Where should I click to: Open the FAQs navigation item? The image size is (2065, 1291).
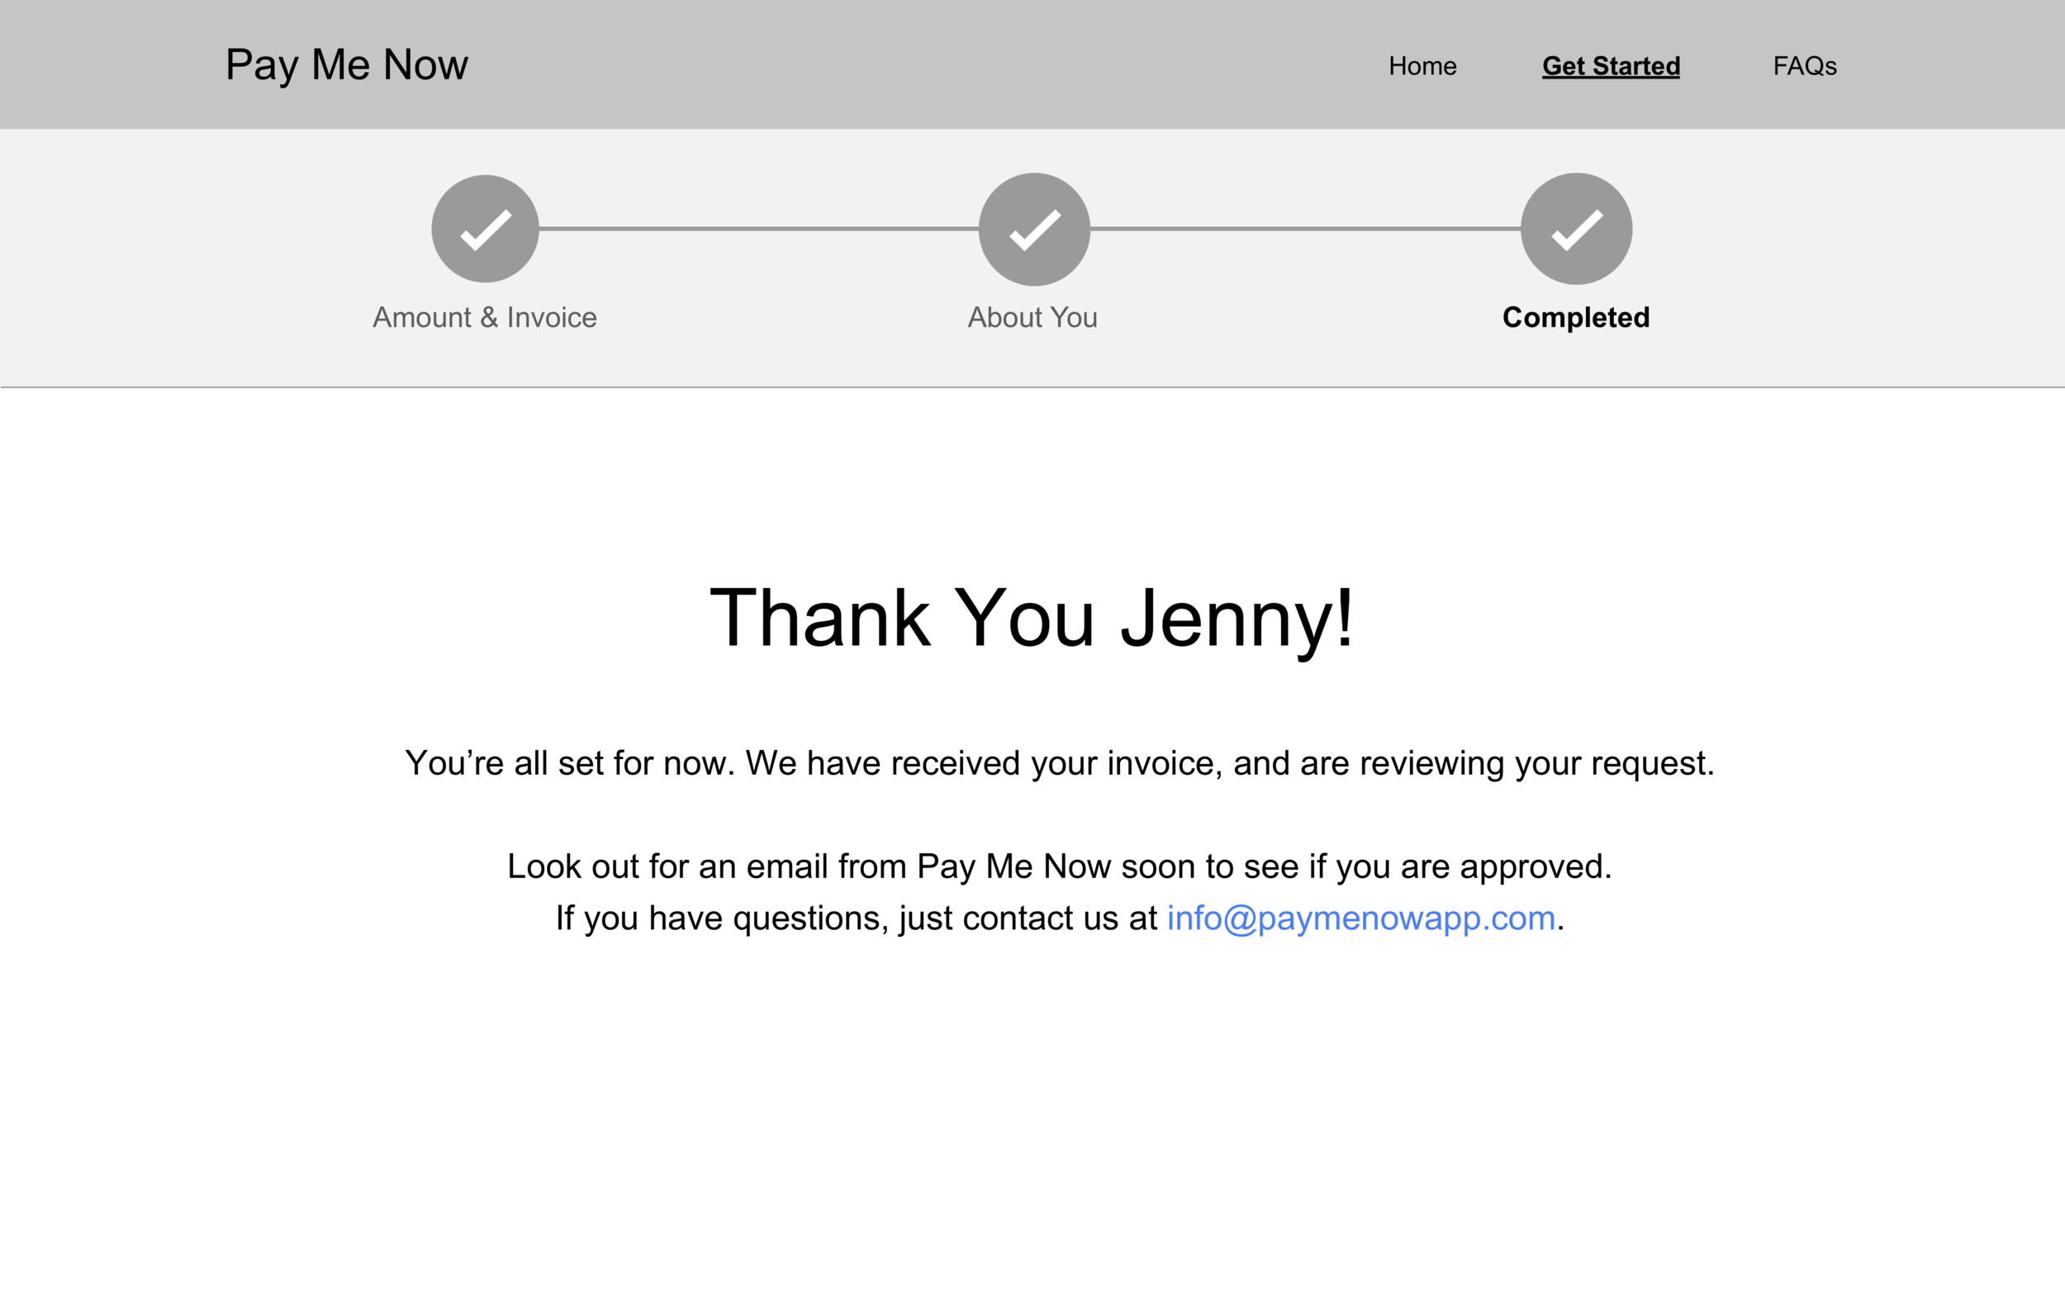point(1804,66)
